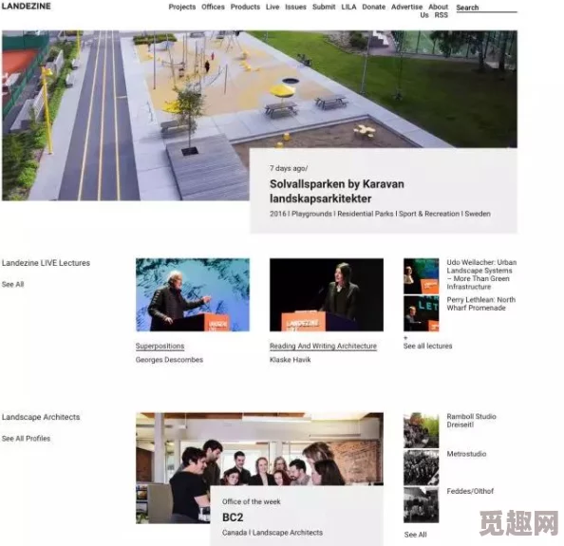Open the LILA menu item
This screenshot has height=546, width=564.
[348, 7]
